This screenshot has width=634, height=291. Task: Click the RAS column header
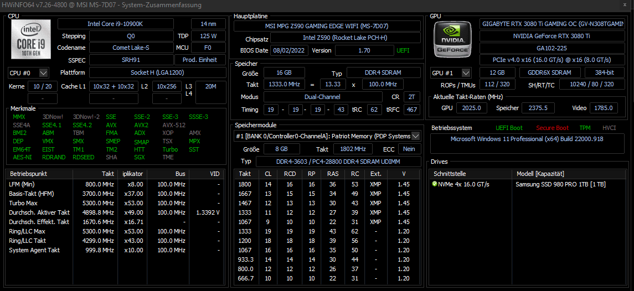coord(332,174)
